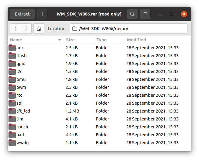
Task: Click the 1.7 kB size of flash
Action: click(x=72, y=56)
